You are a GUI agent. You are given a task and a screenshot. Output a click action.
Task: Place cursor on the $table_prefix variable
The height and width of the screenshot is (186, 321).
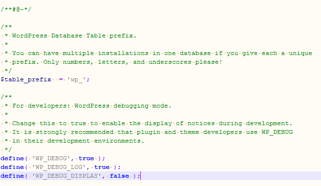point(26,79)
